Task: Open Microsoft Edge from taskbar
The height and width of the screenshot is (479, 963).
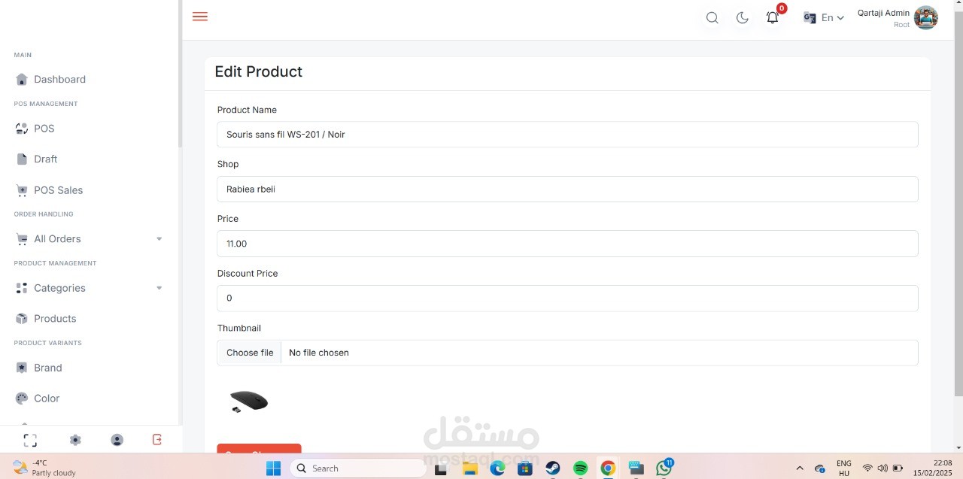Action: point(497,468)
